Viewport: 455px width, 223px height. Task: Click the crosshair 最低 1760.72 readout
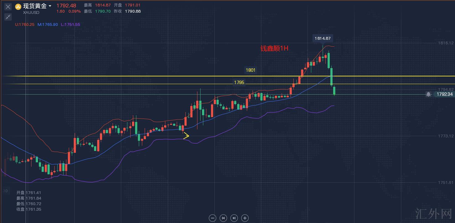(29, 204)
